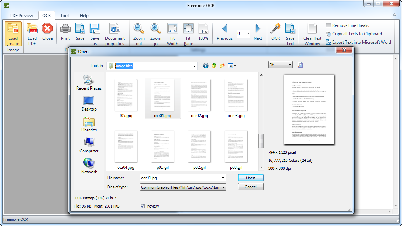Expand the File name dropdown arrow

(223, 178)
